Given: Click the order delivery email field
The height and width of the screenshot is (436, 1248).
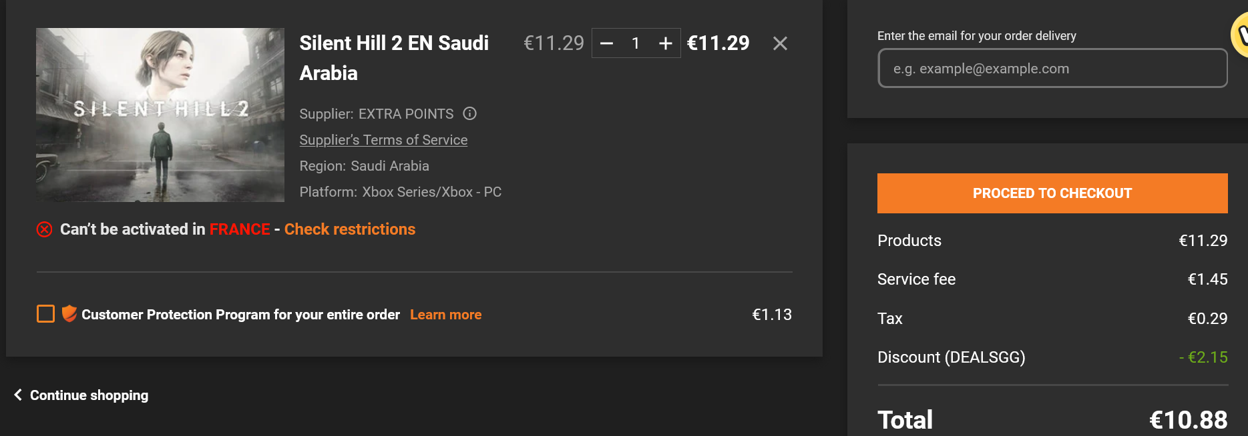Looking at the screenshot, I should pos(1052,69).
